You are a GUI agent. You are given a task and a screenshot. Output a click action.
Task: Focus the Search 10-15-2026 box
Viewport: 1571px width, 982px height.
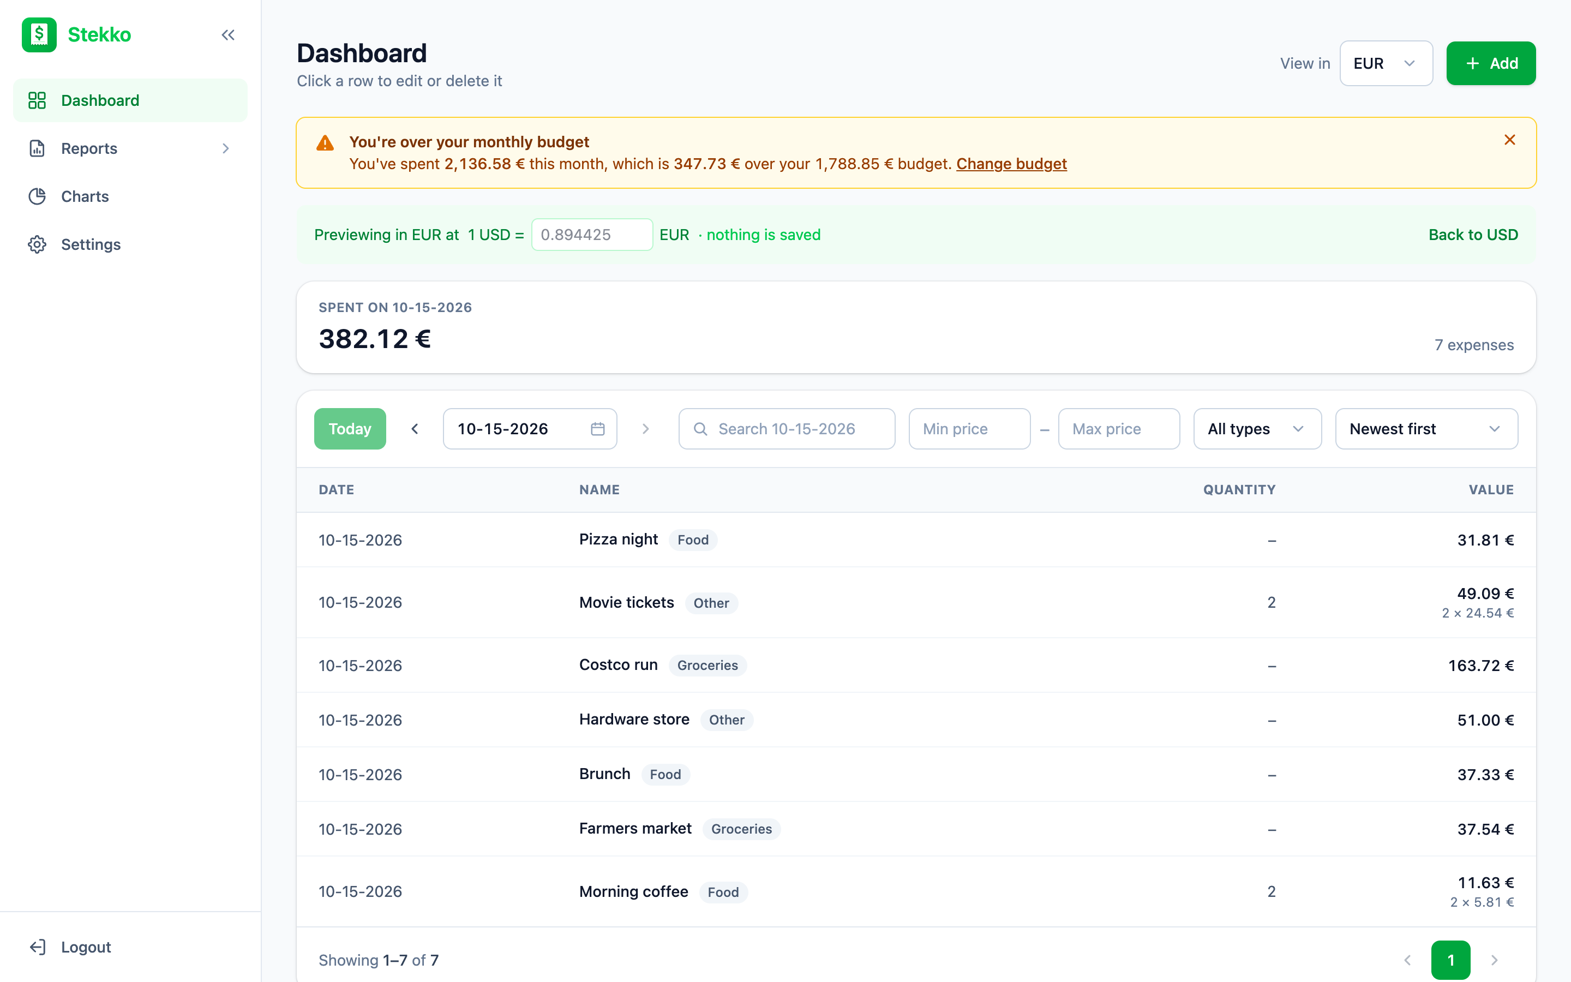787,429
